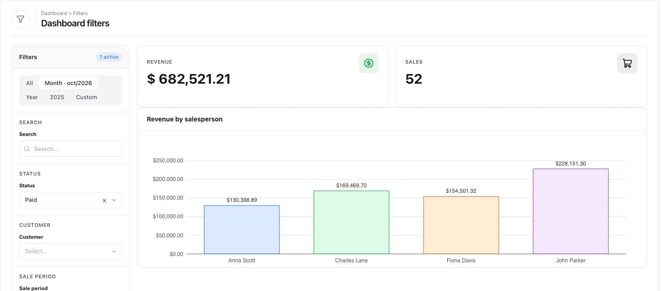Click the Charles Lane axis label
Viewport: 661px width, 291px height.
click(x=351, y=261)
